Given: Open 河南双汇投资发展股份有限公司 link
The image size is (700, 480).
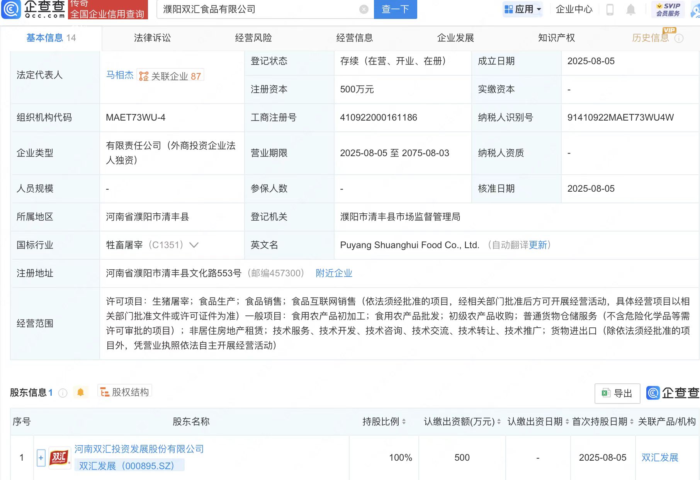Looking at the screenshot, I should [139, 449].
